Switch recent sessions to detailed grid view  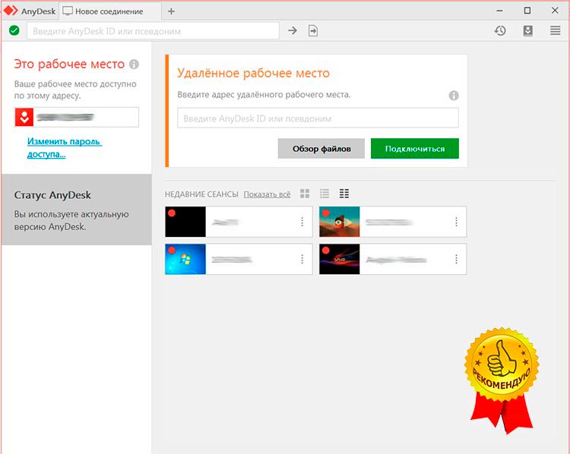click(x=344, y=194)
